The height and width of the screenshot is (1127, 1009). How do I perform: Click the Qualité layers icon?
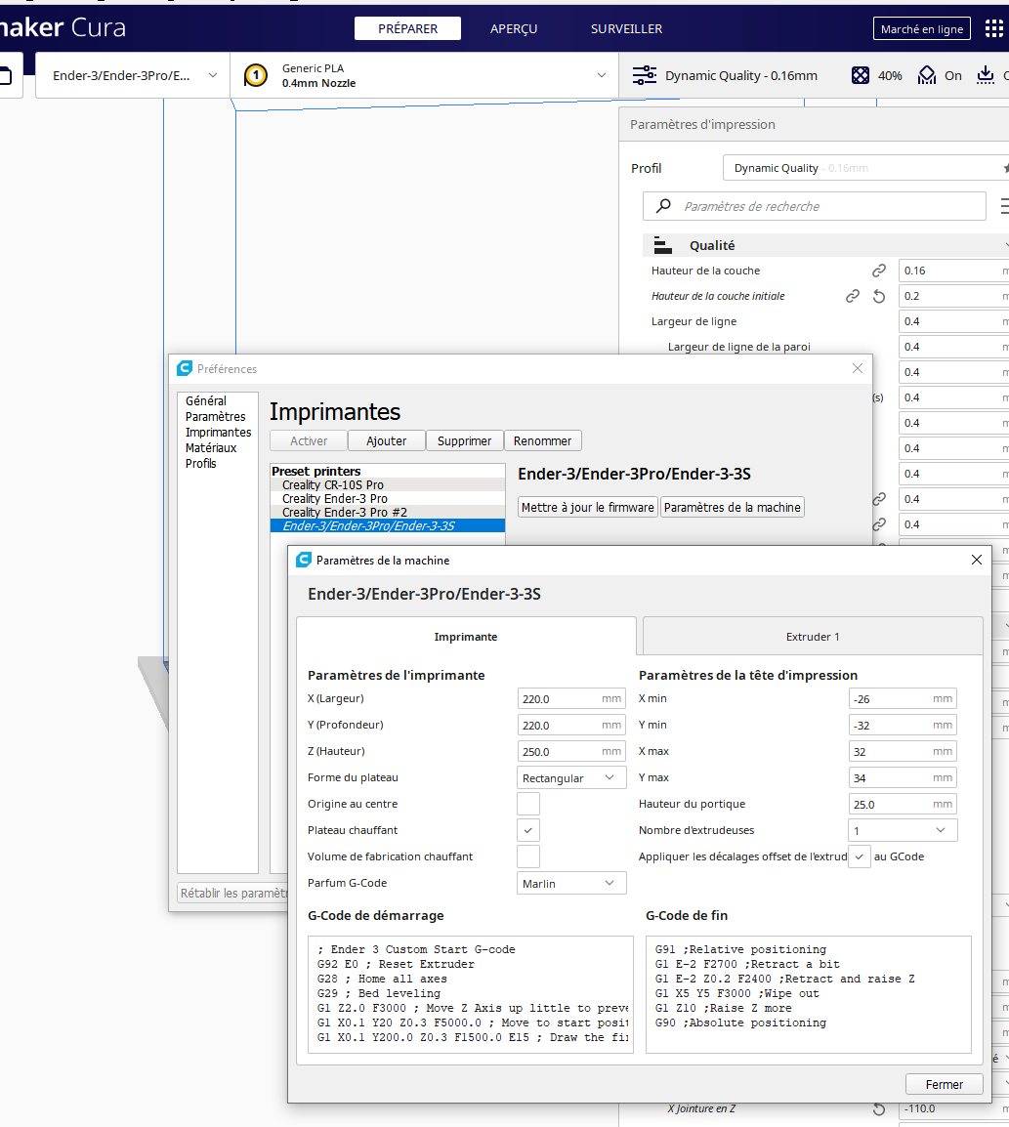pos(662,245)
